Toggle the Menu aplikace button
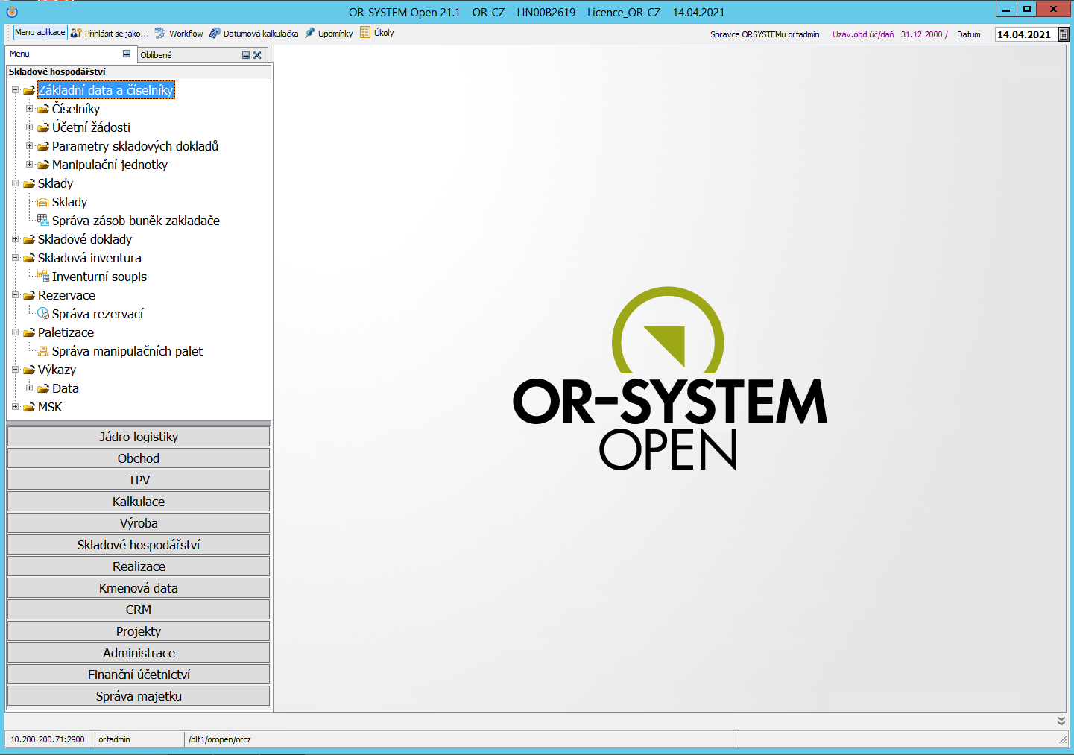 point(40,33)
